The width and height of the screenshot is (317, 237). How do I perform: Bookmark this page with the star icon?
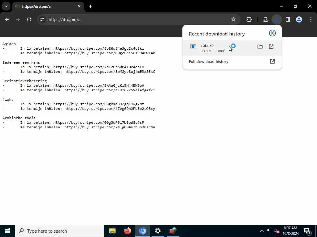233,19
